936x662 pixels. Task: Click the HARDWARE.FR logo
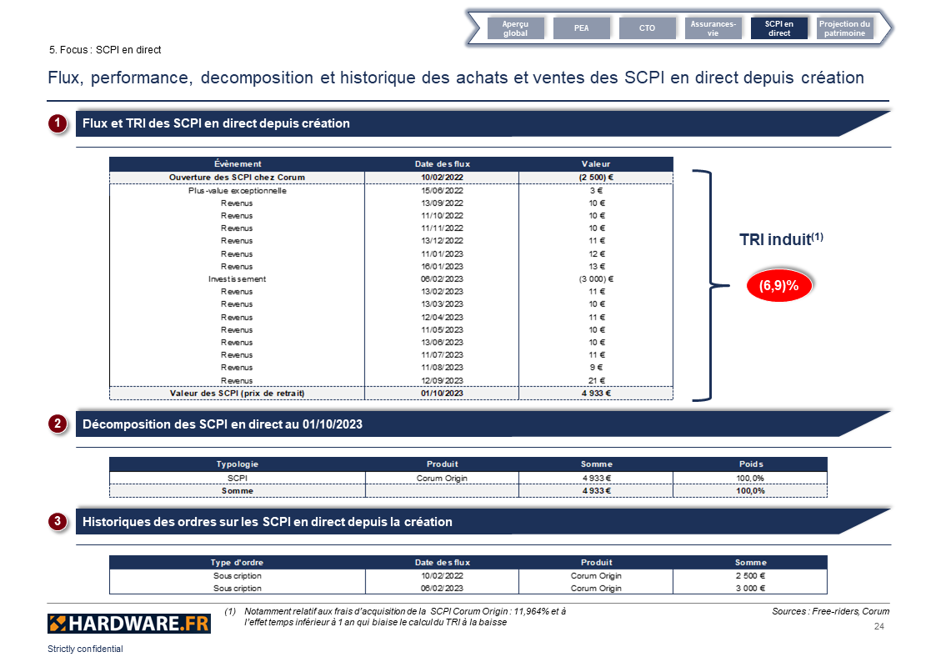(x=129, y=623)
